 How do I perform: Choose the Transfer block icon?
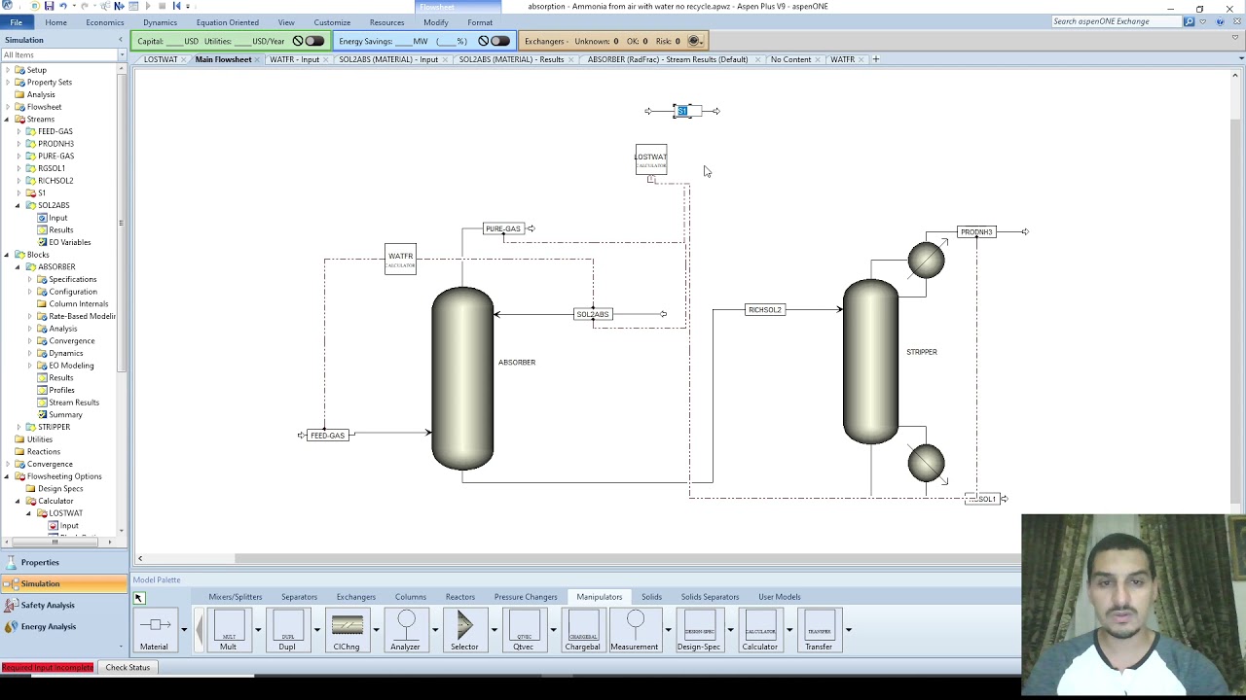pyautogui.click(x=819, y=630)
